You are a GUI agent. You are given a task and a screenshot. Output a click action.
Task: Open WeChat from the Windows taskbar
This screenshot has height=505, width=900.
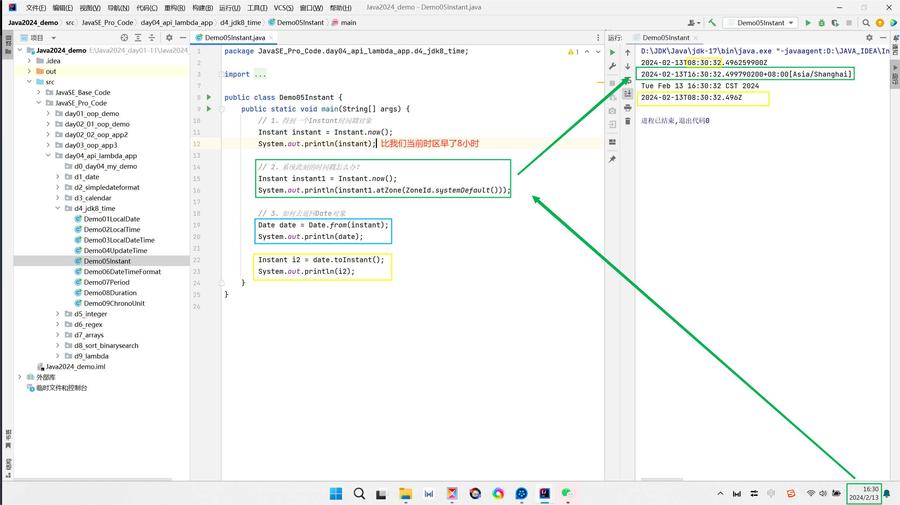[567, 493]
